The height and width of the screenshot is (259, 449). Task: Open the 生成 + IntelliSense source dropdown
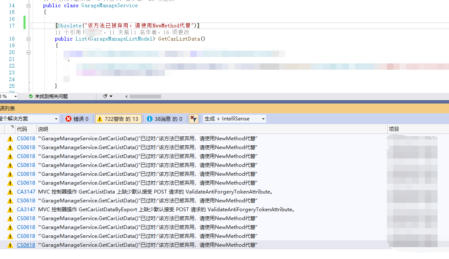pos(235,119)
